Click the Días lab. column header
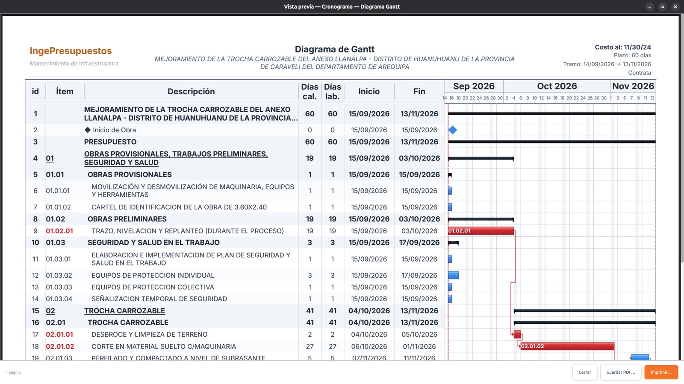The width and height of the screenshot is (684, 384). 333,91
